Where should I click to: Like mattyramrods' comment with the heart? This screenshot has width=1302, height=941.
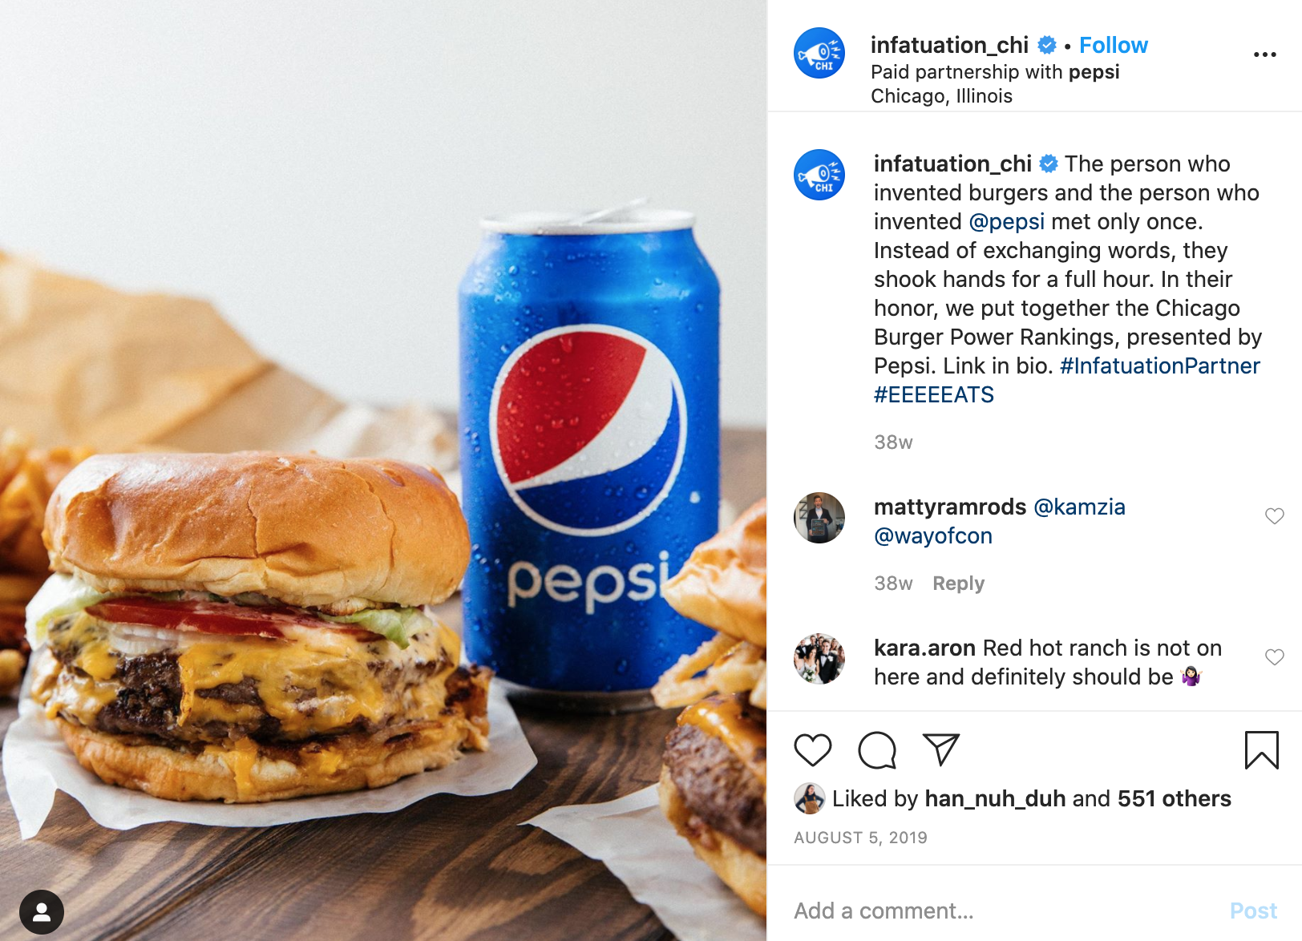click(x=1275, y=516)
